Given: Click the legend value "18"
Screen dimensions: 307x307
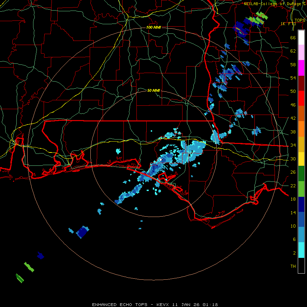Looking at the screenshot, I should tap(293, 199).
